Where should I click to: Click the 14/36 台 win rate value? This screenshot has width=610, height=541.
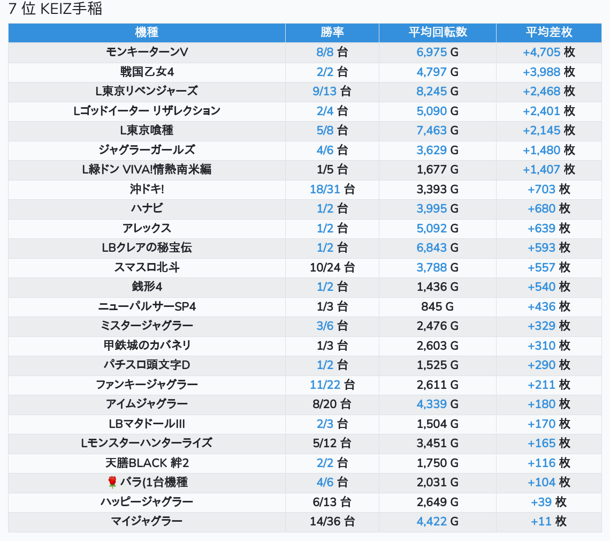click(332, 522)
